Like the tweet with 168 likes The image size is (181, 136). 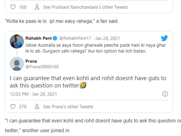pyautogui.click(x=12, y=7)
